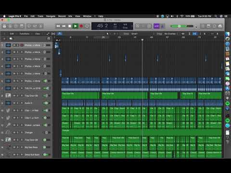This screenshot has height=173, width=231.
Task: Click the green Play button
Action: [76, 26]
